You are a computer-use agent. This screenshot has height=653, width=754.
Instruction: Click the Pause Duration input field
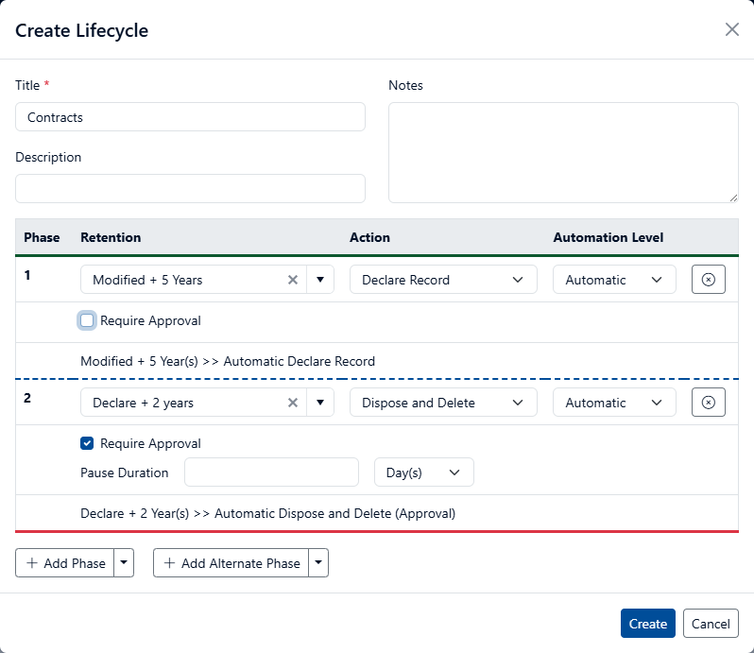271,473
